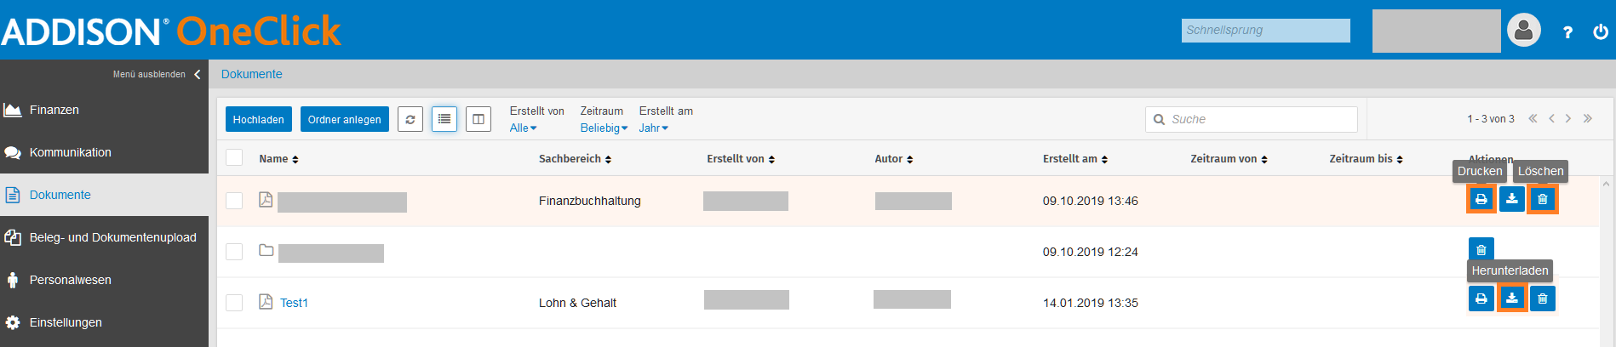Open Einstellungen in the sidebar
This screenshot has height=347, width=1616.
pos(104,322)
